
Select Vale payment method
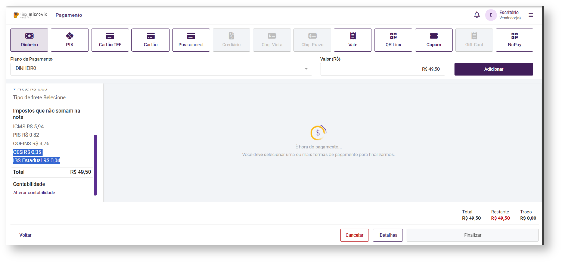point(353,40)
